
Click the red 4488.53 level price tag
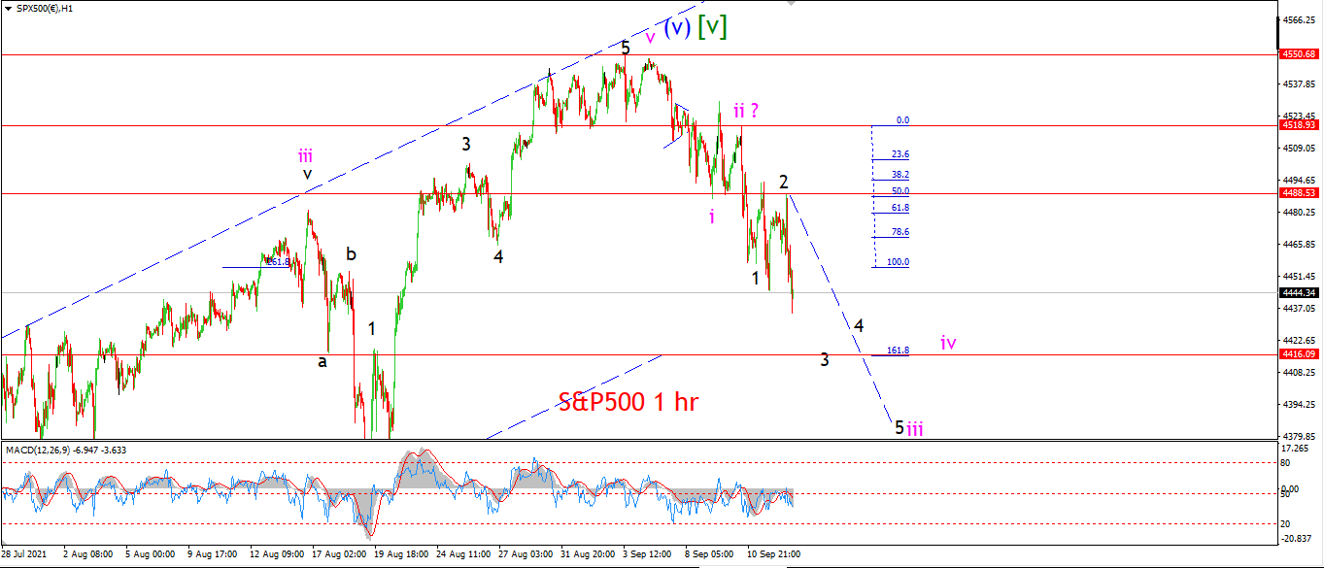click(x=1300, y=193)
